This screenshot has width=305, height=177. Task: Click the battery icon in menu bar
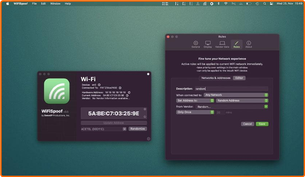click(249, 4)
